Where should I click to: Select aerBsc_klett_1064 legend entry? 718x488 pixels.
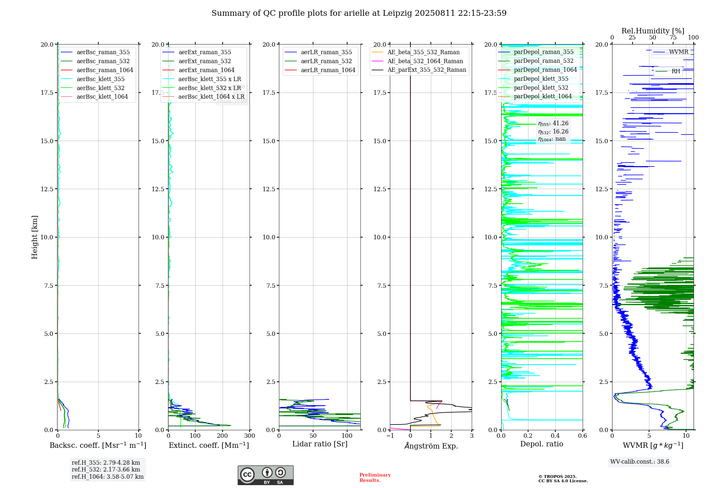click(94, 97)
